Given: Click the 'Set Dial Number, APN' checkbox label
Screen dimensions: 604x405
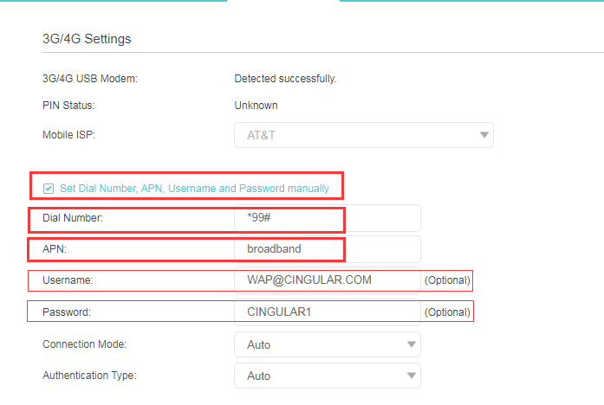Looking at the screenshot, I should click(194, 188).
